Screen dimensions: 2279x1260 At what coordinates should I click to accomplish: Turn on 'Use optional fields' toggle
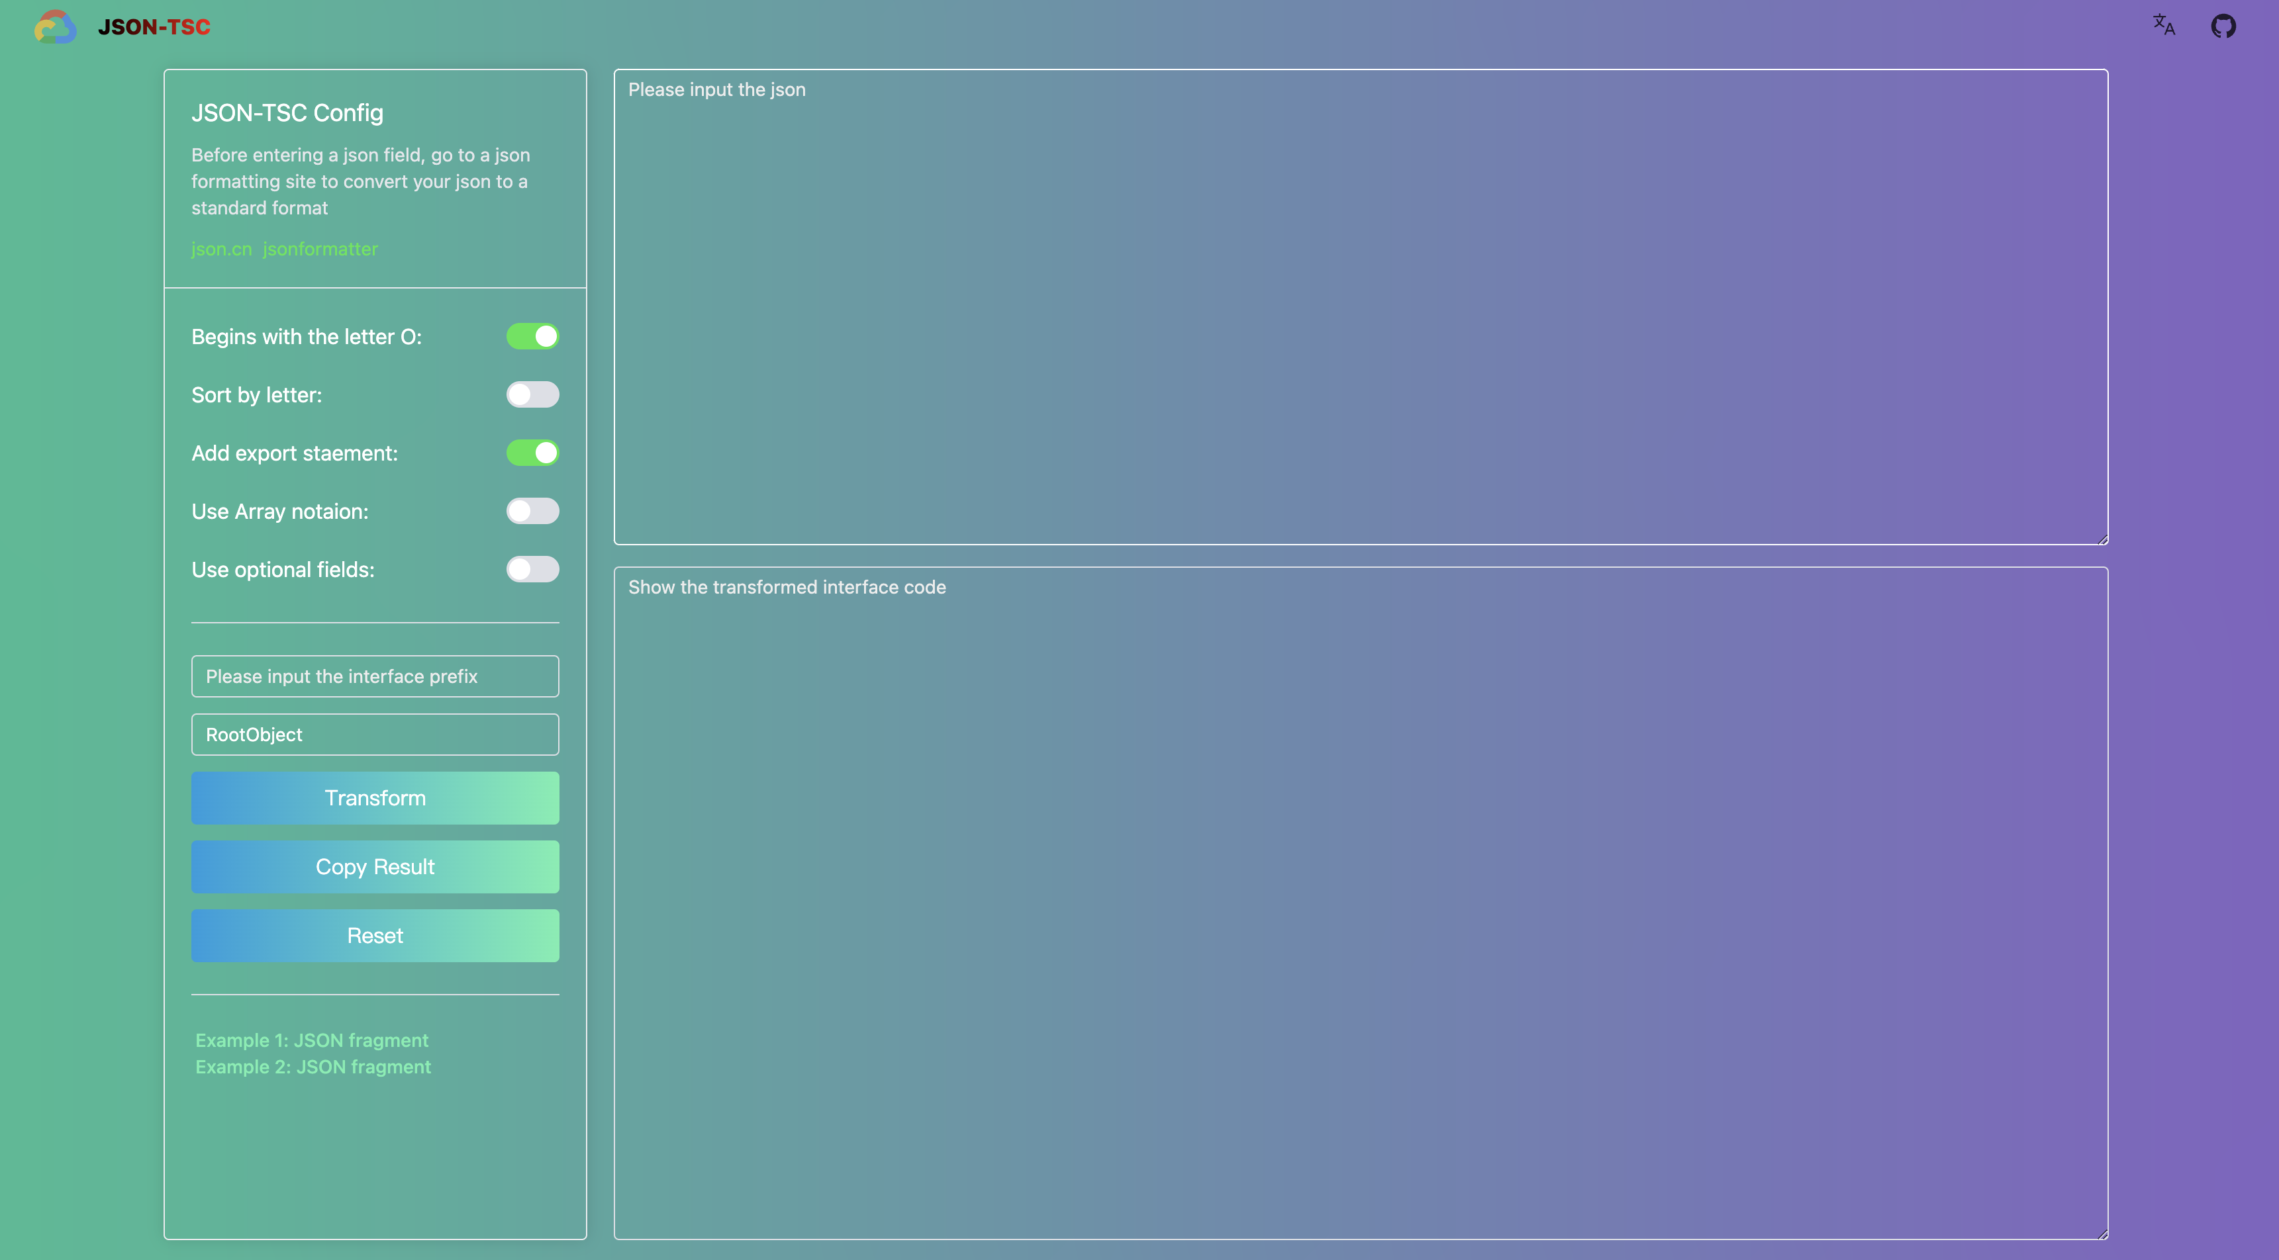click(532, 569)
